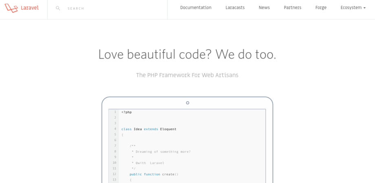Click the Laravel logo icon

click(11, 8)
